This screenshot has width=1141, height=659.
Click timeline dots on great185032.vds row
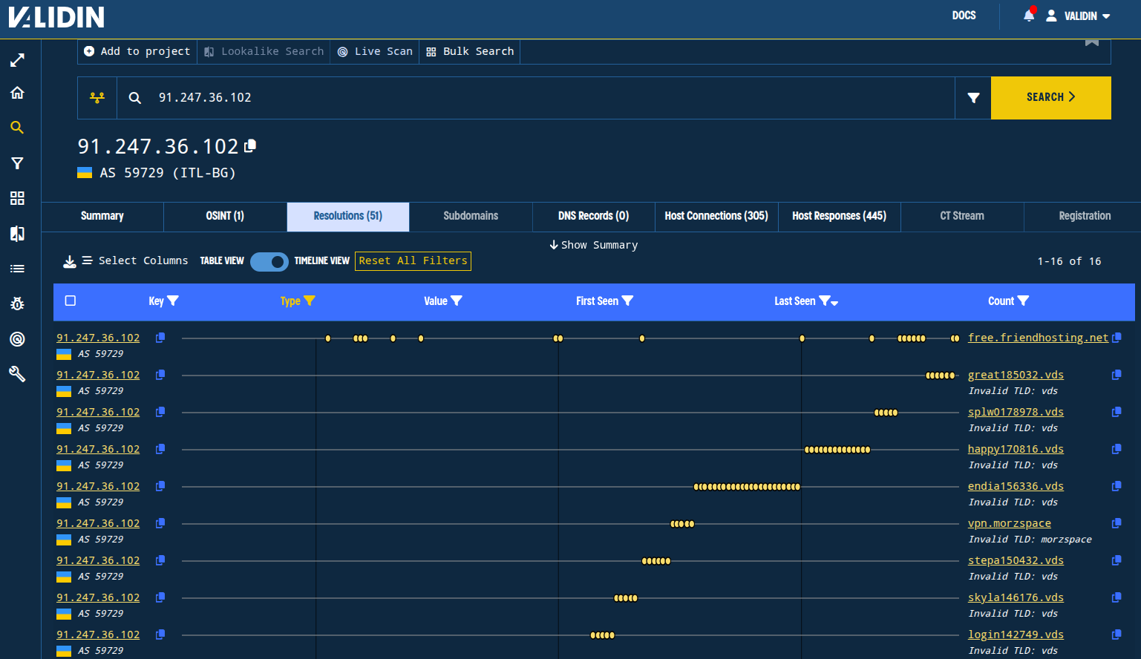pos(941,376)
